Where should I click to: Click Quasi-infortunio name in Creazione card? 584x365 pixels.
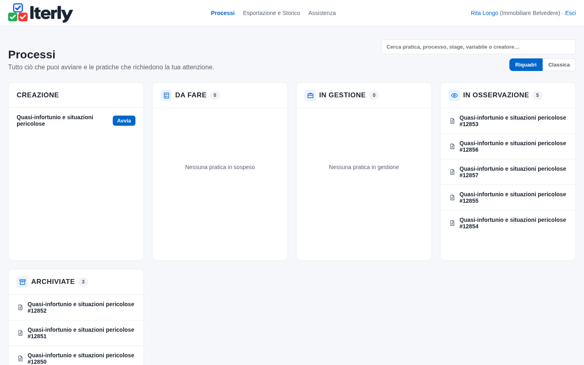click(x=55, y=120)
